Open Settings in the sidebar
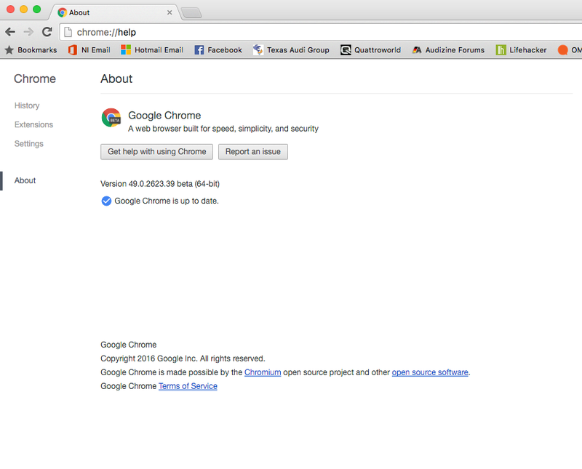The image size is (582, 469). 29,143
